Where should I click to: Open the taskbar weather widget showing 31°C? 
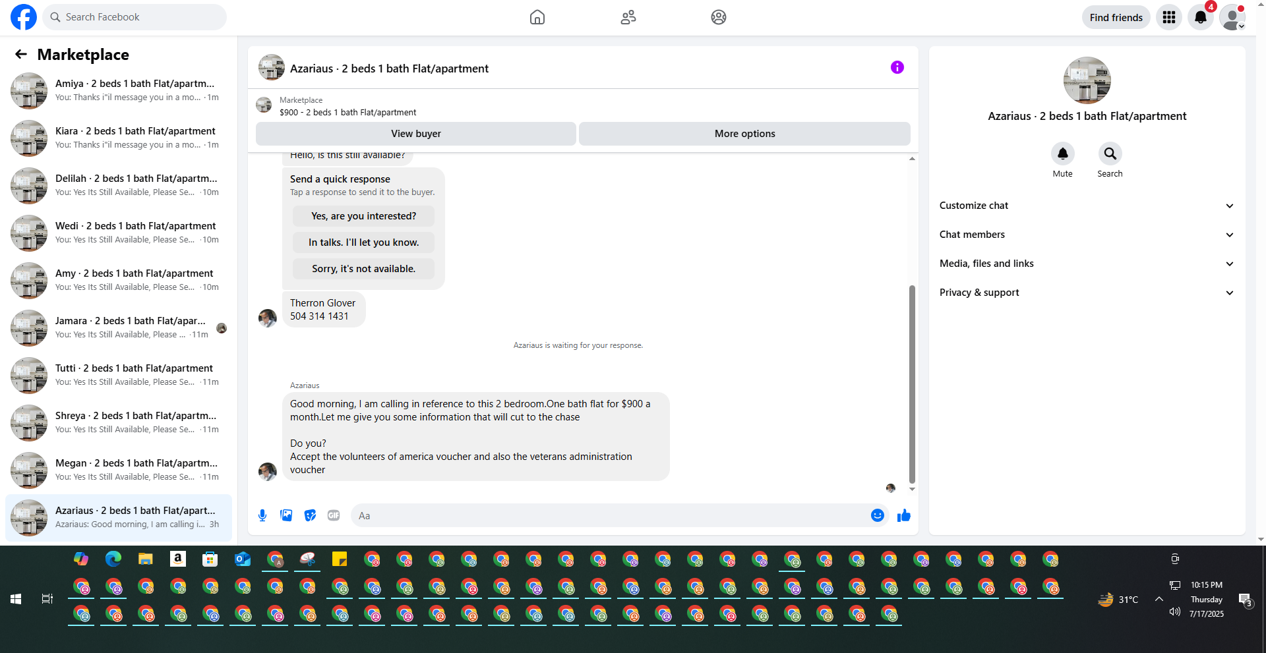(x=1118, y=600)
